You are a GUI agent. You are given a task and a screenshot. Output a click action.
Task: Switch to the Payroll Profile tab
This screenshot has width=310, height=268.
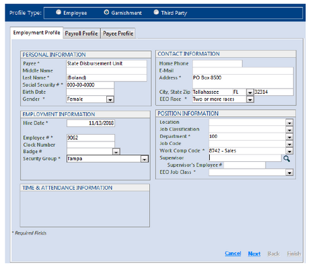tap(81, 33)
